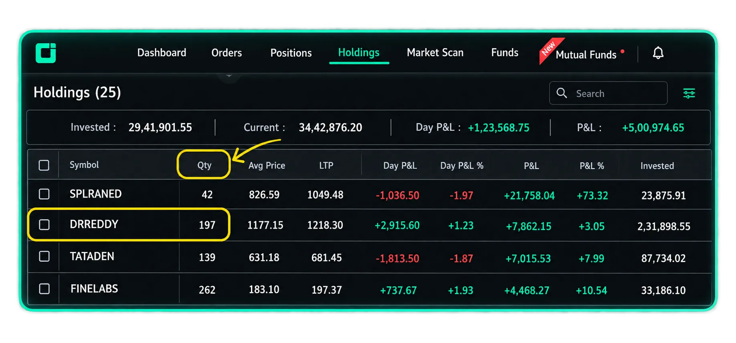This screenshot has height=343, width=736.
Task: Select the DRREDDY symbol
Action: click(x=94, y=224)
